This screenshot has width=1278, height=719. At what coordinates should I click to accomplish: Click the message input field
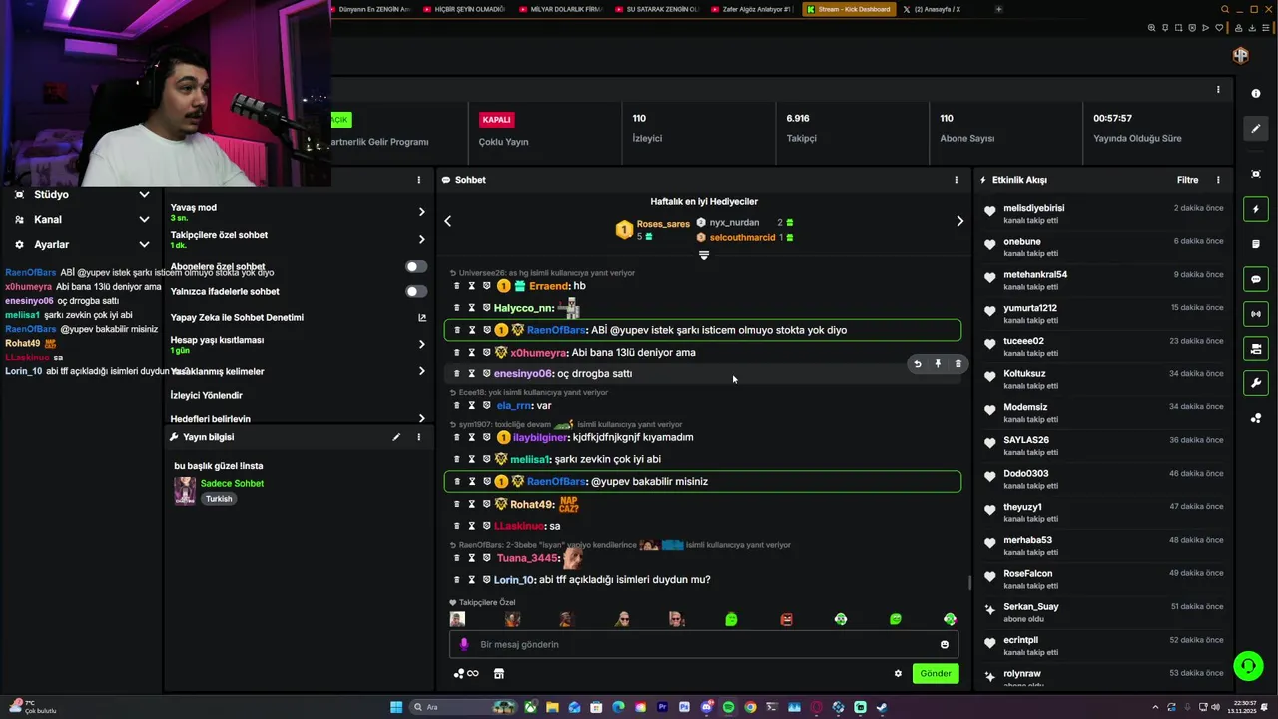point(704,644)
